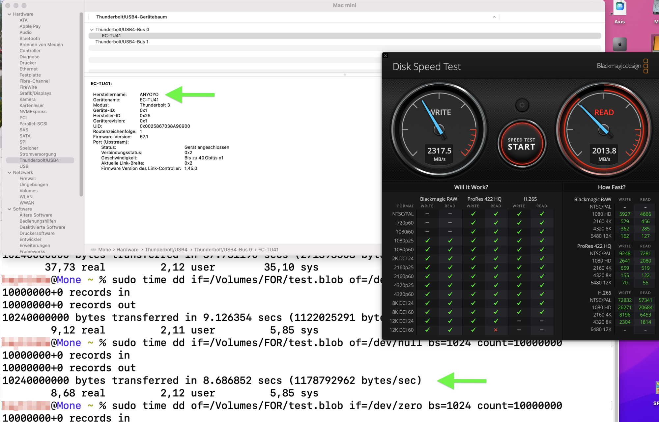Select EC-TU41 device in tree
659x422 pixels.
111,36
